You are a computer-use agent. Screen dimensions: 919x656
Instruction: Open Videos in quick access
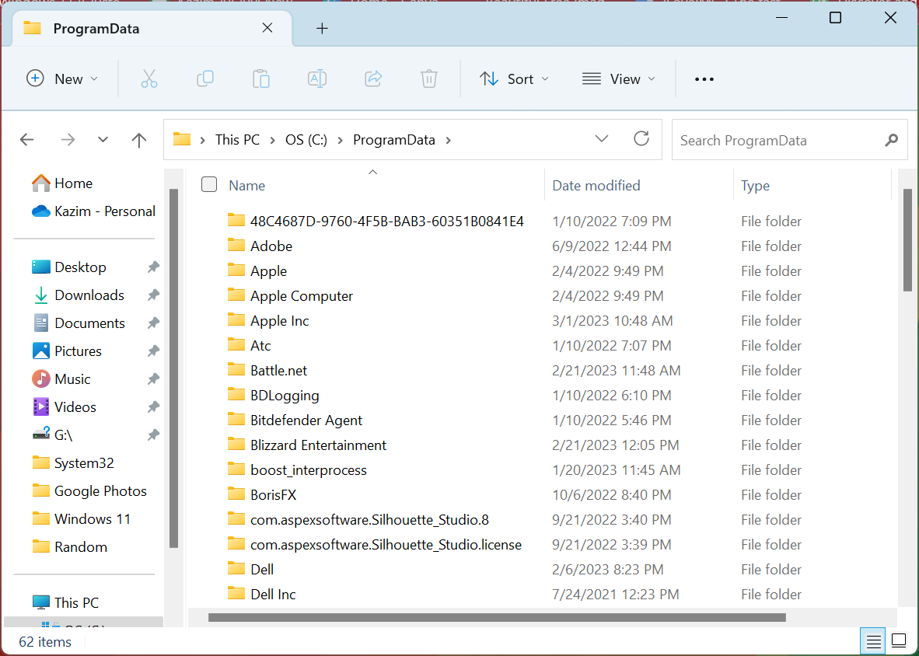(x=65, y=407)
